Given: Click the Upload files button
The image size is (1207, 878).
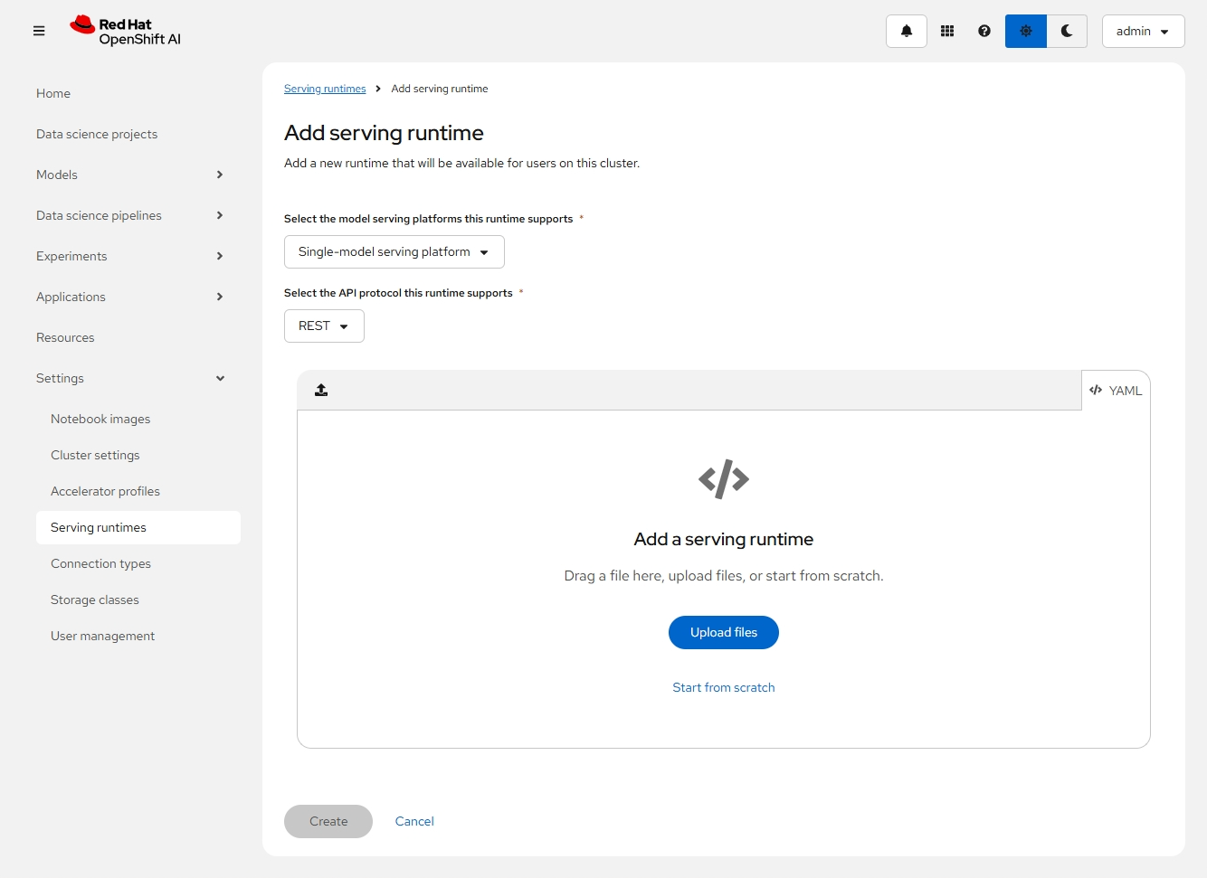Looking at the screenshot, I should click(x=724, y=632).
